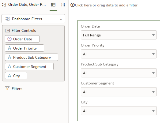Click the Dashboard Filters type icon

point(7,19)
